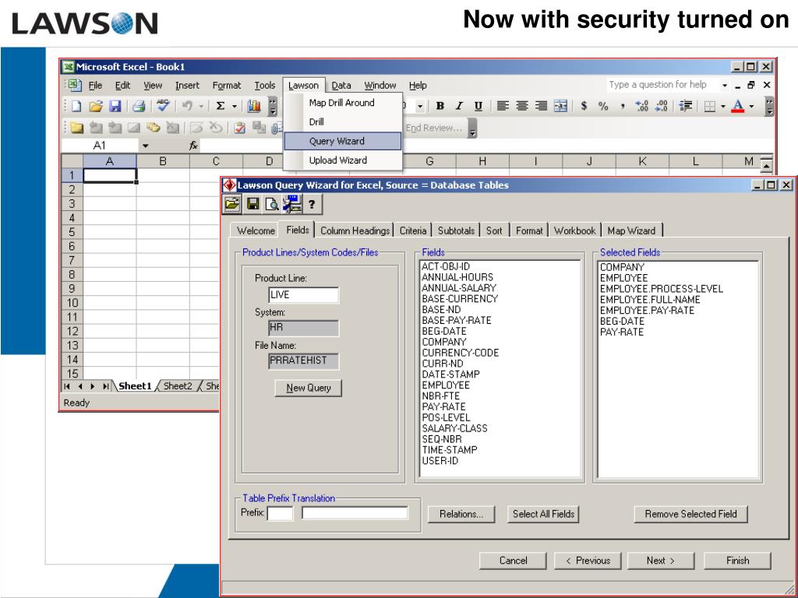Open the Map Wizard tab
The height and width of the screenshot is (598, 798).
coord(631,230)
